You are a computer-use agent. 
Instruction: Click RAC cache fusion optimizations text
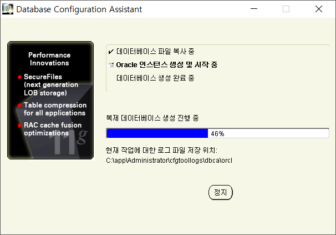(x=53, y=129)
